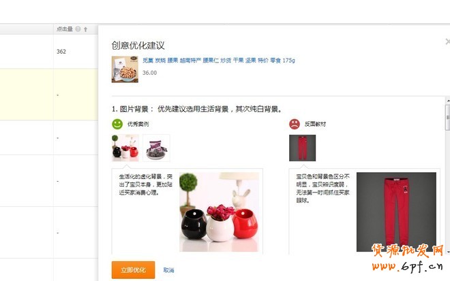Click the green smiley 优秀案例 icon

(117, 124)
